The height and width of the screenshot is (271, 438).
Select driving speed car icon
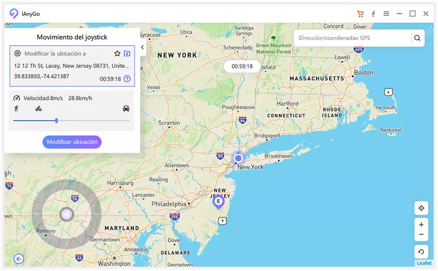pos(126,109)
